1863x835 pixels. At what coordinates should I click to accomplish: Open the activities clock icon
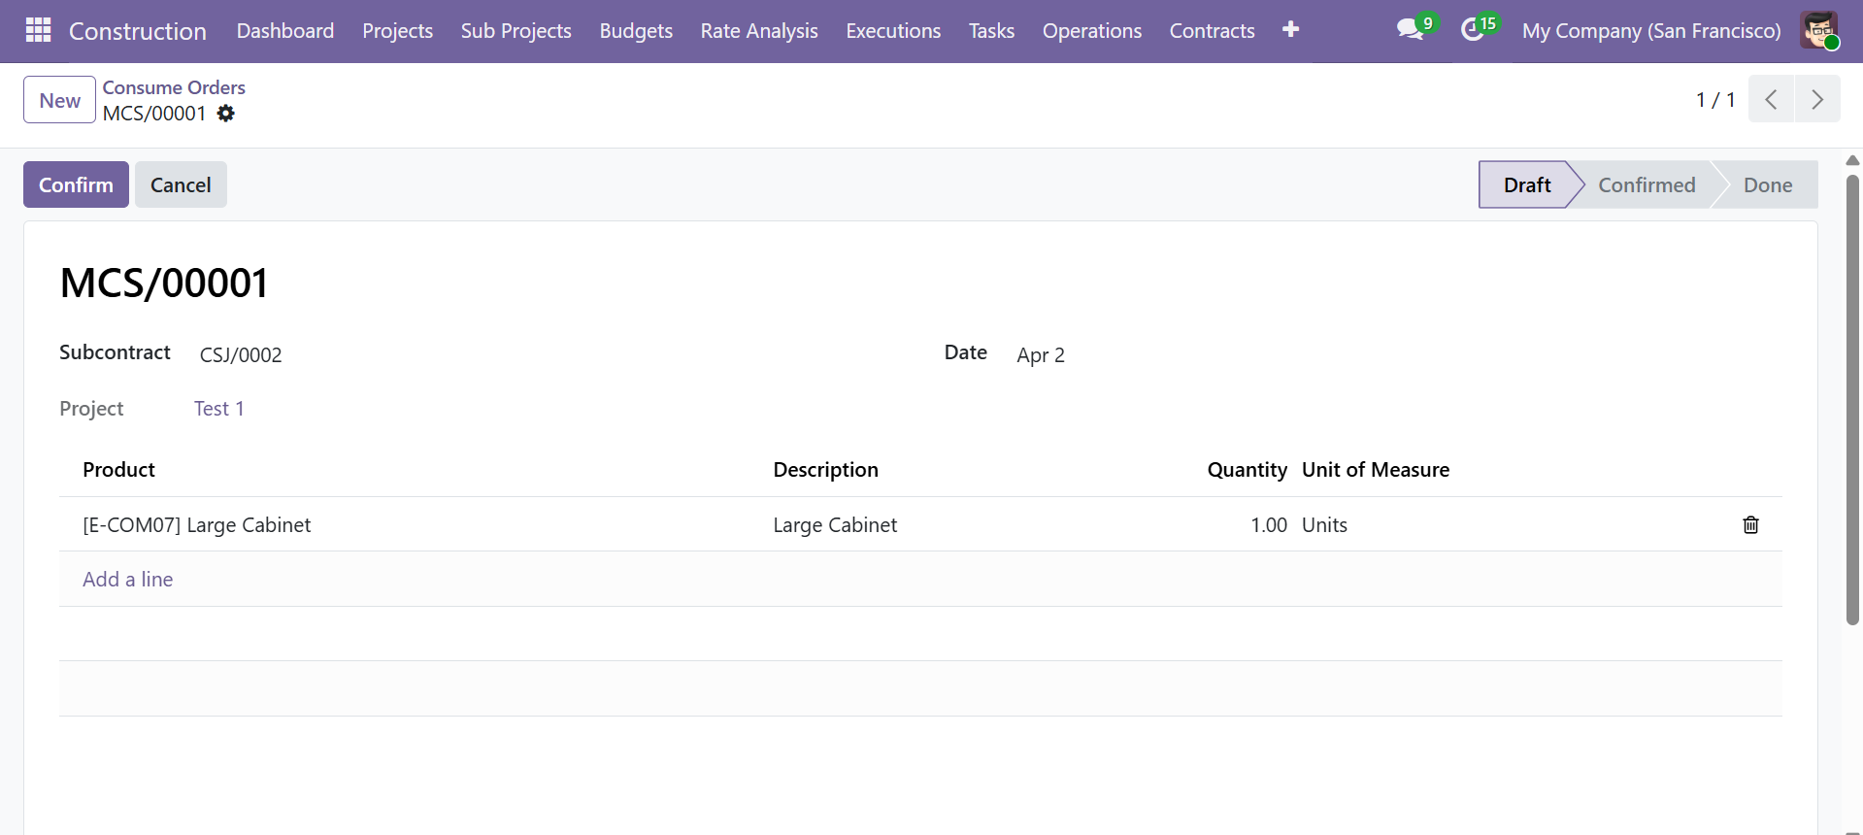1473,30
